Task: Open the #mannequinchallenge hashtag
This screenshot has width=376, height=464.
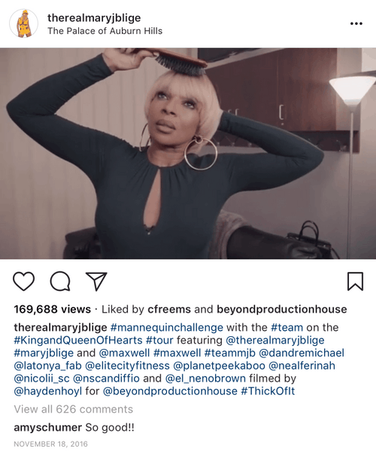Action: pyautogui.click(x=166, y=327)
